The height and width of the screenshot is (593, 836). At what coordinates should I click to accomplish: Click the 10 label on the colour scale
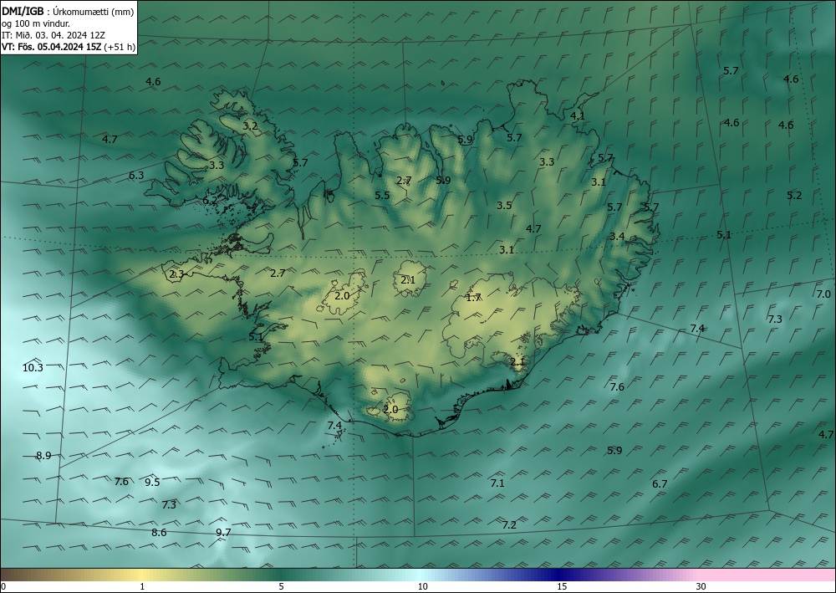(x=423, y=587)
